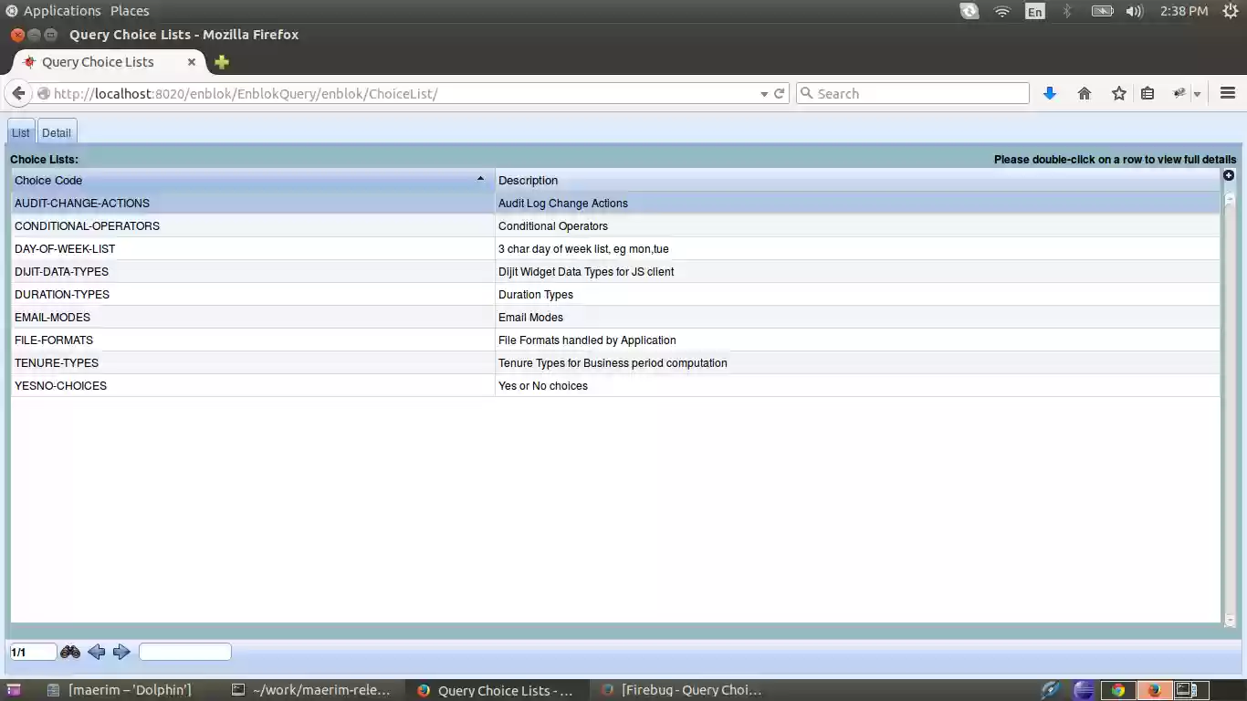1247x701 pixels.
Task: Click the plus icon above the scrollbar
Action: point(1229,174)
